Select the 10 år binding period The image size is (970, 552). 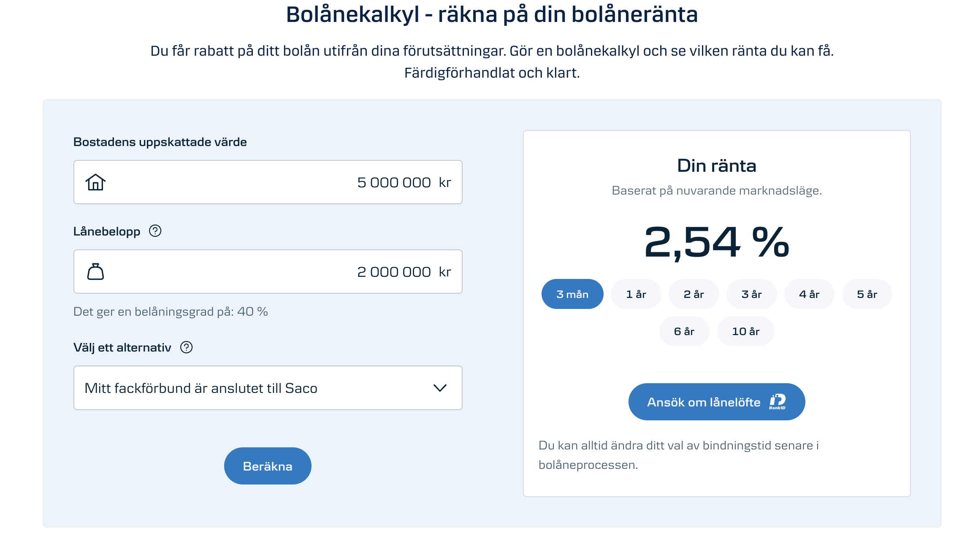[745, 331]
